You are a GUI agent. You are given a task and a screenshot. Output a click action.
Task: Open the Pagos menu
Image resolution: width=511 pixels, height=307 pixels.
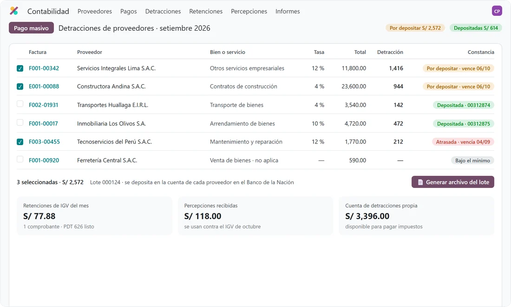click(x=128, y=11)
